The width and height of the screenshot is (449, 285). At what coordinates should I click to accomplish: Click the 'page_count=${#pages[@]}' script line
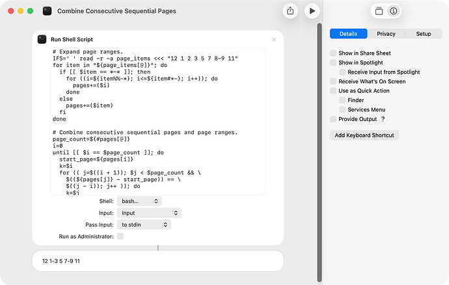91,139
